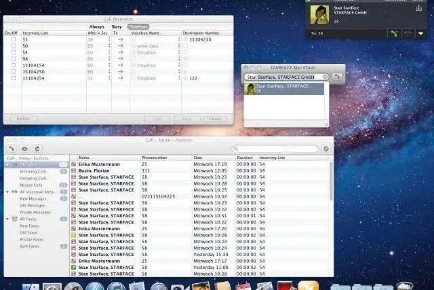Screen dimensions: 434x290
Task: Open the down-arrow menu in the call popup
Action: click(420, 33)
